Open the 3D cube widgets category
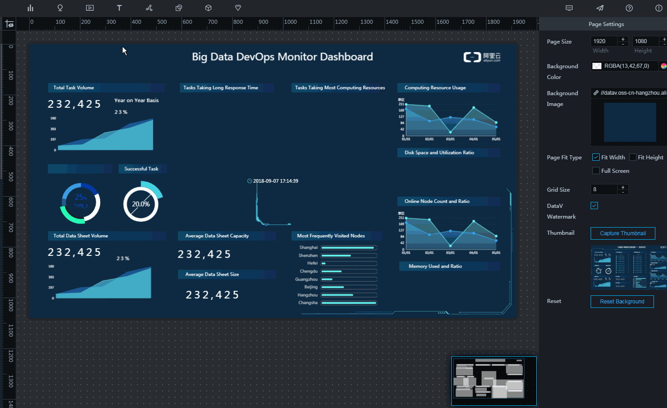Viewport: 667px width, 408px height. tap(208, 8)
